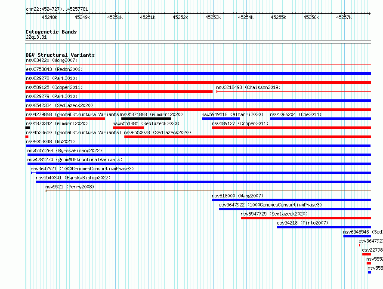The image size is (383, 289).
Task: Click the 45257k ruler tick label
Action: (344, 17)
